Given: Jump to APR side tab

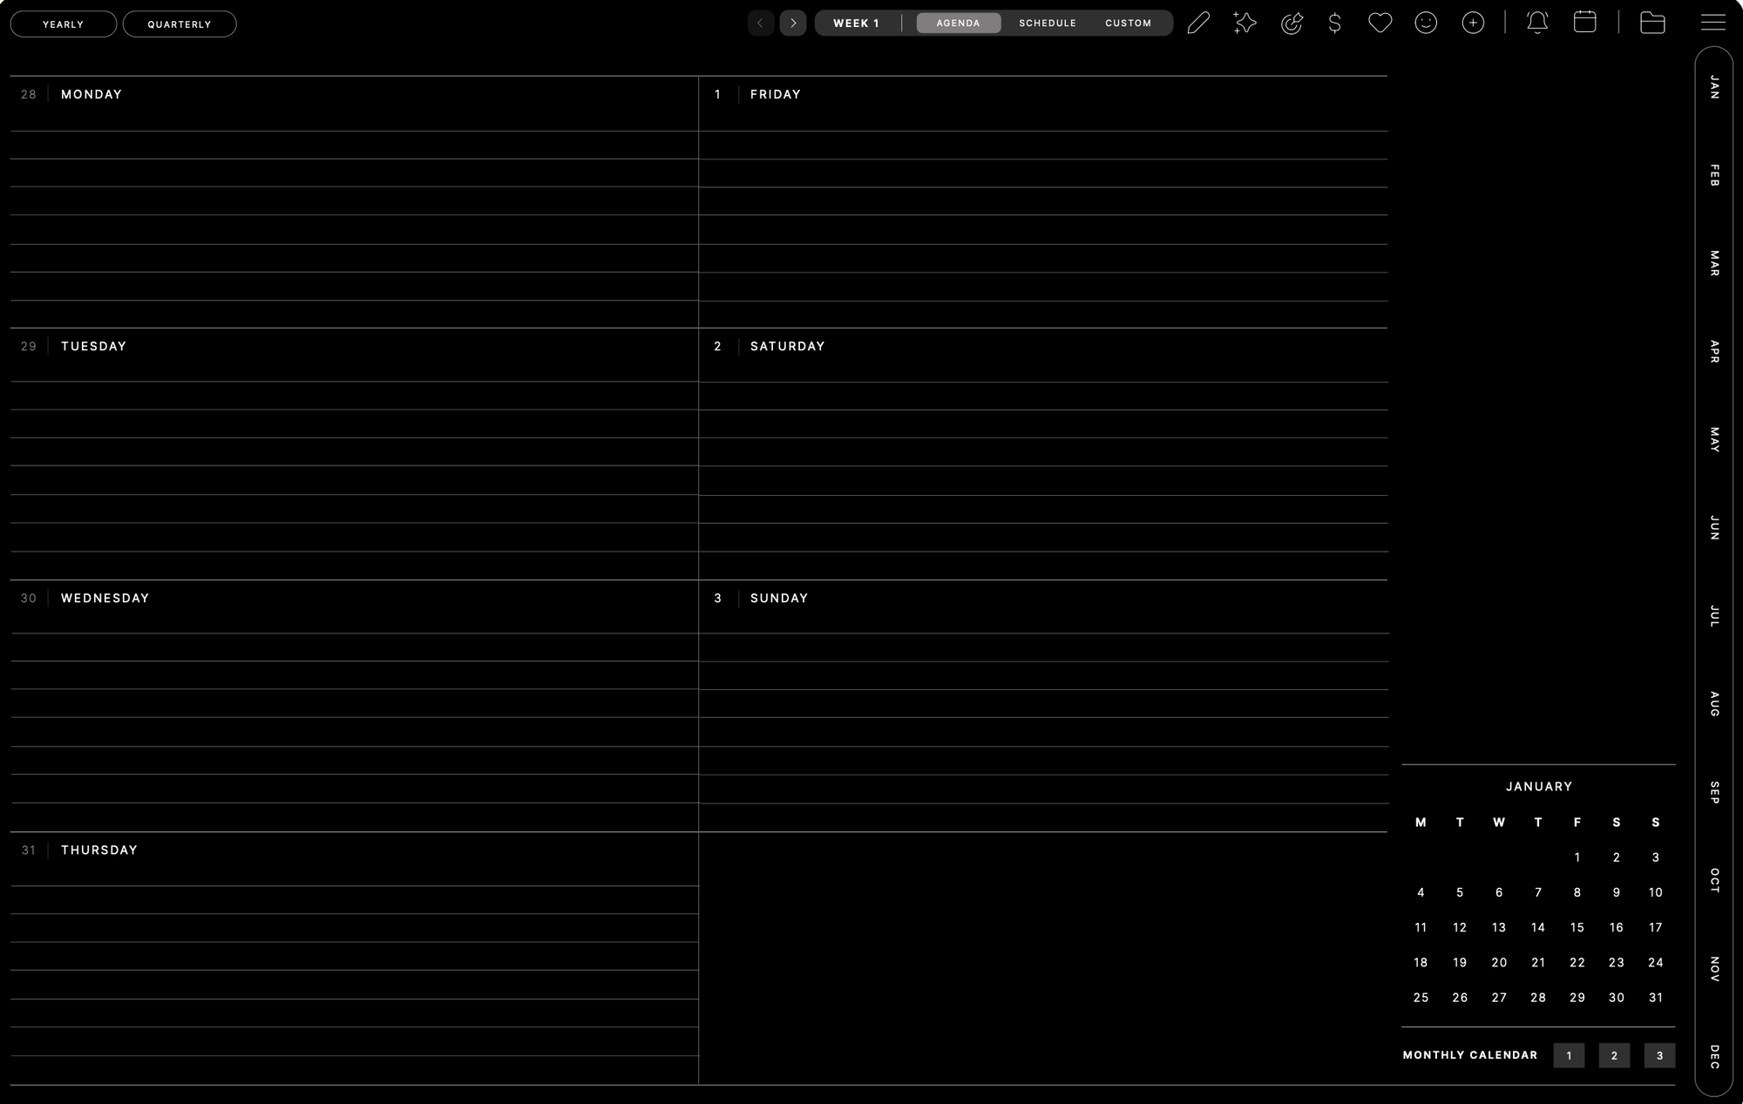Looking at the screenshot, I should 1714,351.
